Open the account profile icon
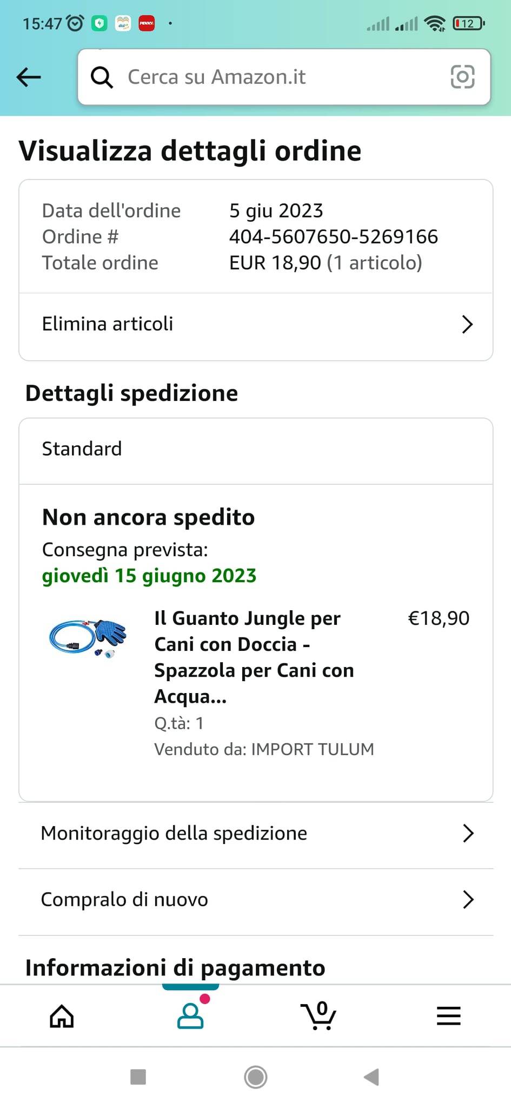511x1108 pixels. pos(190,1015)
